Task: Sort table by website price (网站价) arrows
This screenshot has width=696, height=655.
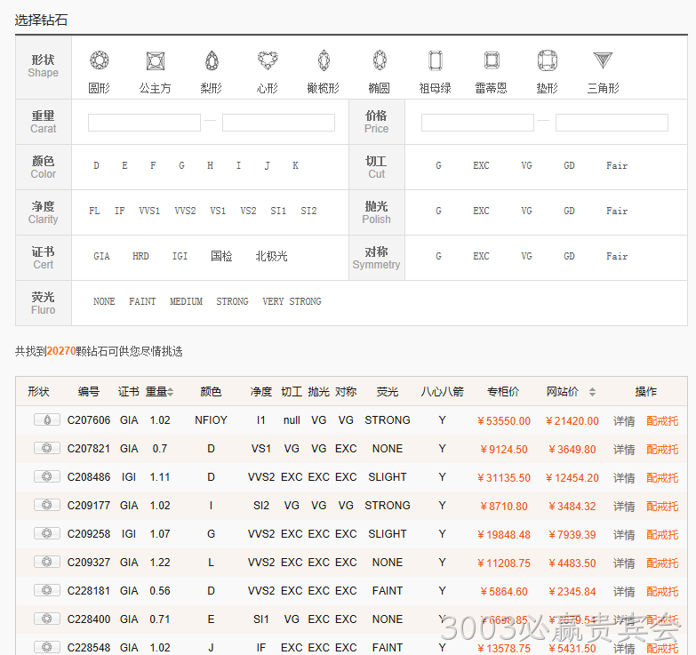Action: [x=592, y=392]
